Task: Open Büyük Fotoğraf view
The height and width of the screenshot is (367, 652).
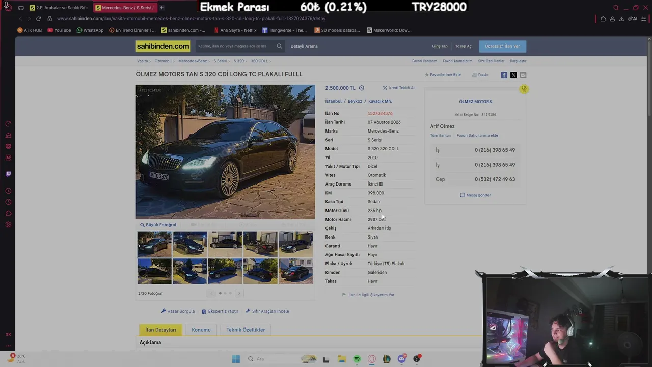Action: coord(158,225)
